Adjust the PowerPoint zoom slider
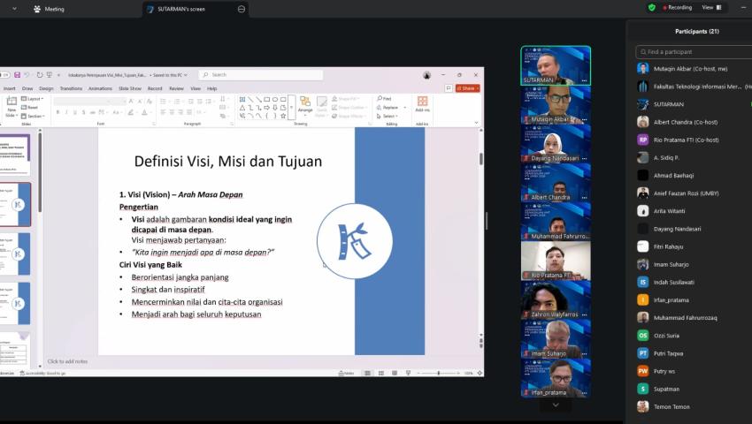 pyautogui.click(x=438, y=373)
